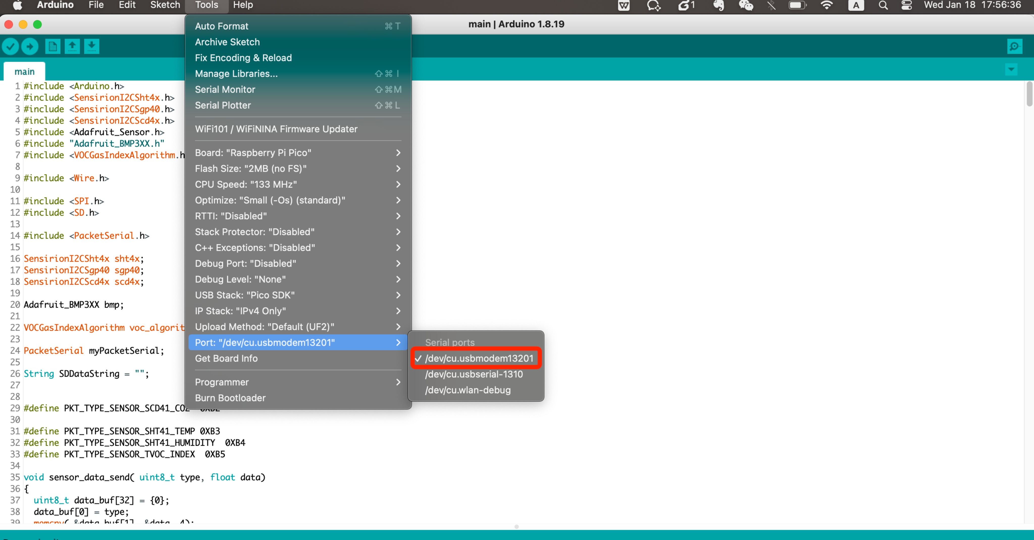Choose Archive Sketch menu item
The height and width of the screenshot is (540, 1034).
click(298, 42)
